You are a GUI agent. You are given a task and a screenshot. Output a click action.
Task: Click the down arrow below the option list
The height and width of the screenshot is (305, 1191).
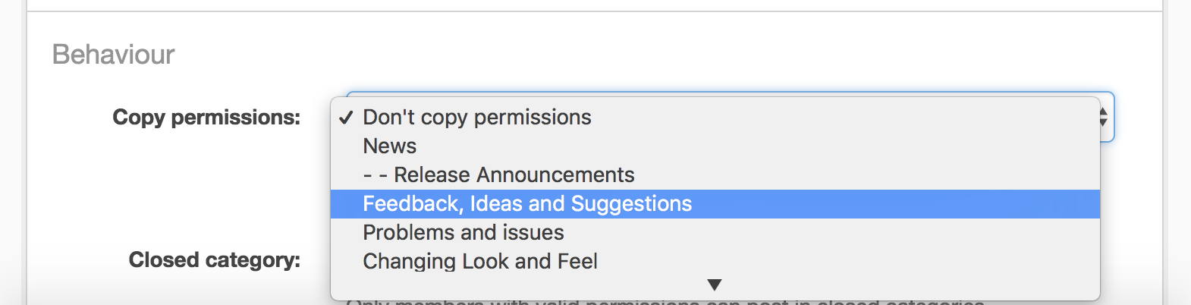pyautogui.click(x=714, y=285)
